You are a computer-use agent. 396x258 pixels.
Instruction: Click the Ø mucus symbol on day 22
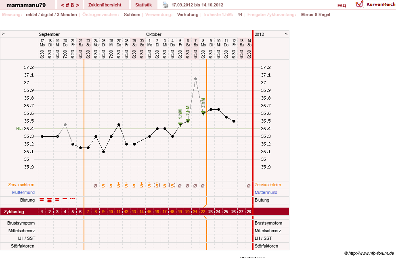coord(203,186)
